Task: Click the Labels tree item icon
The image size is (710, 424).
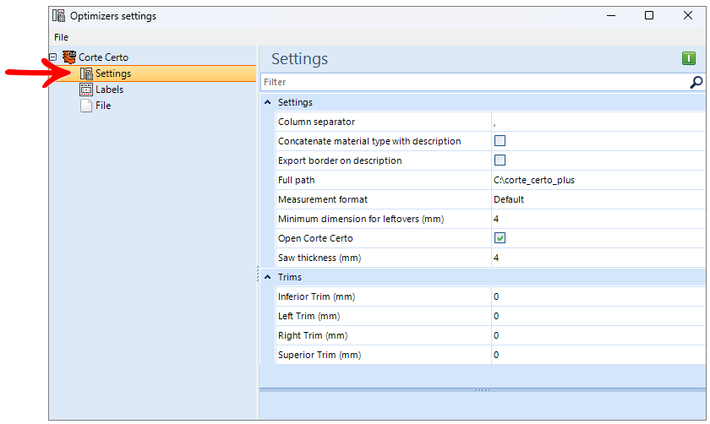Action: point(86,90)
